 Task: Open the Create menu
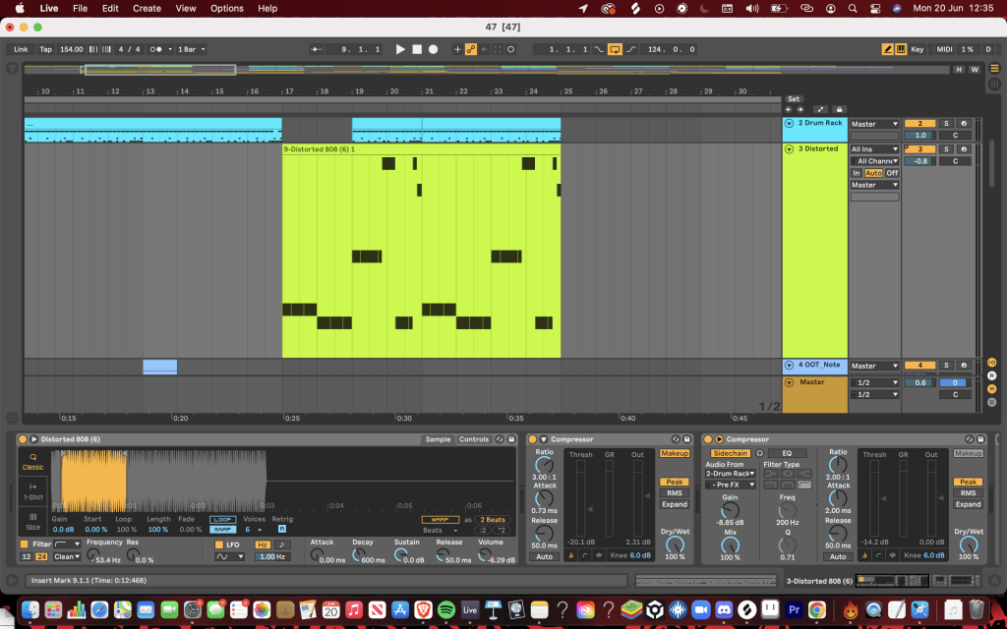tap(147, 8)
